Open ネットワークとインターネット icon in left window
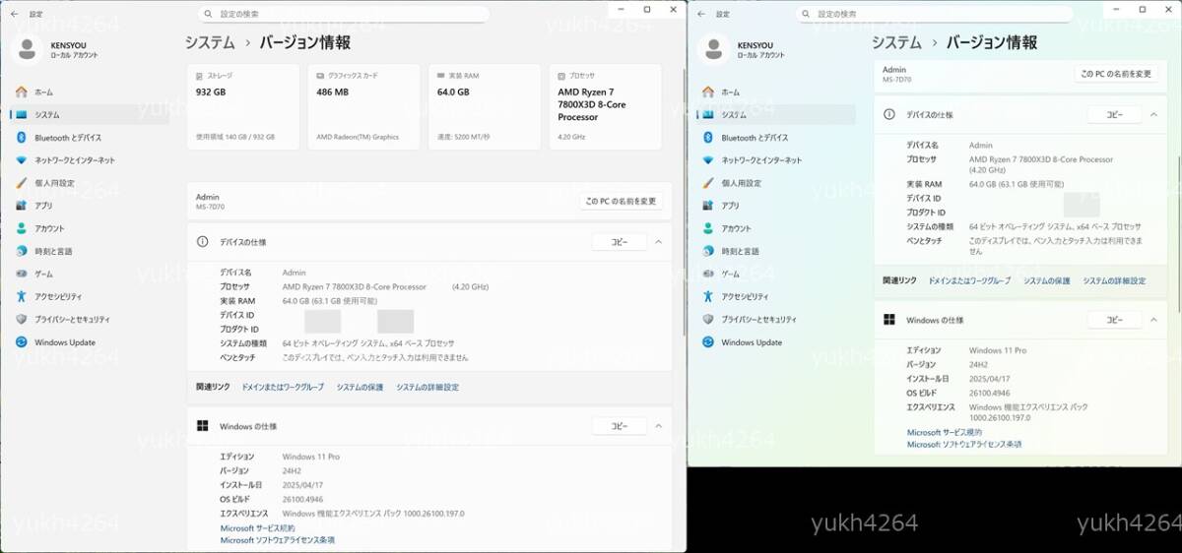Viewport: 1182px width, 553px height. tap(21, 160)
